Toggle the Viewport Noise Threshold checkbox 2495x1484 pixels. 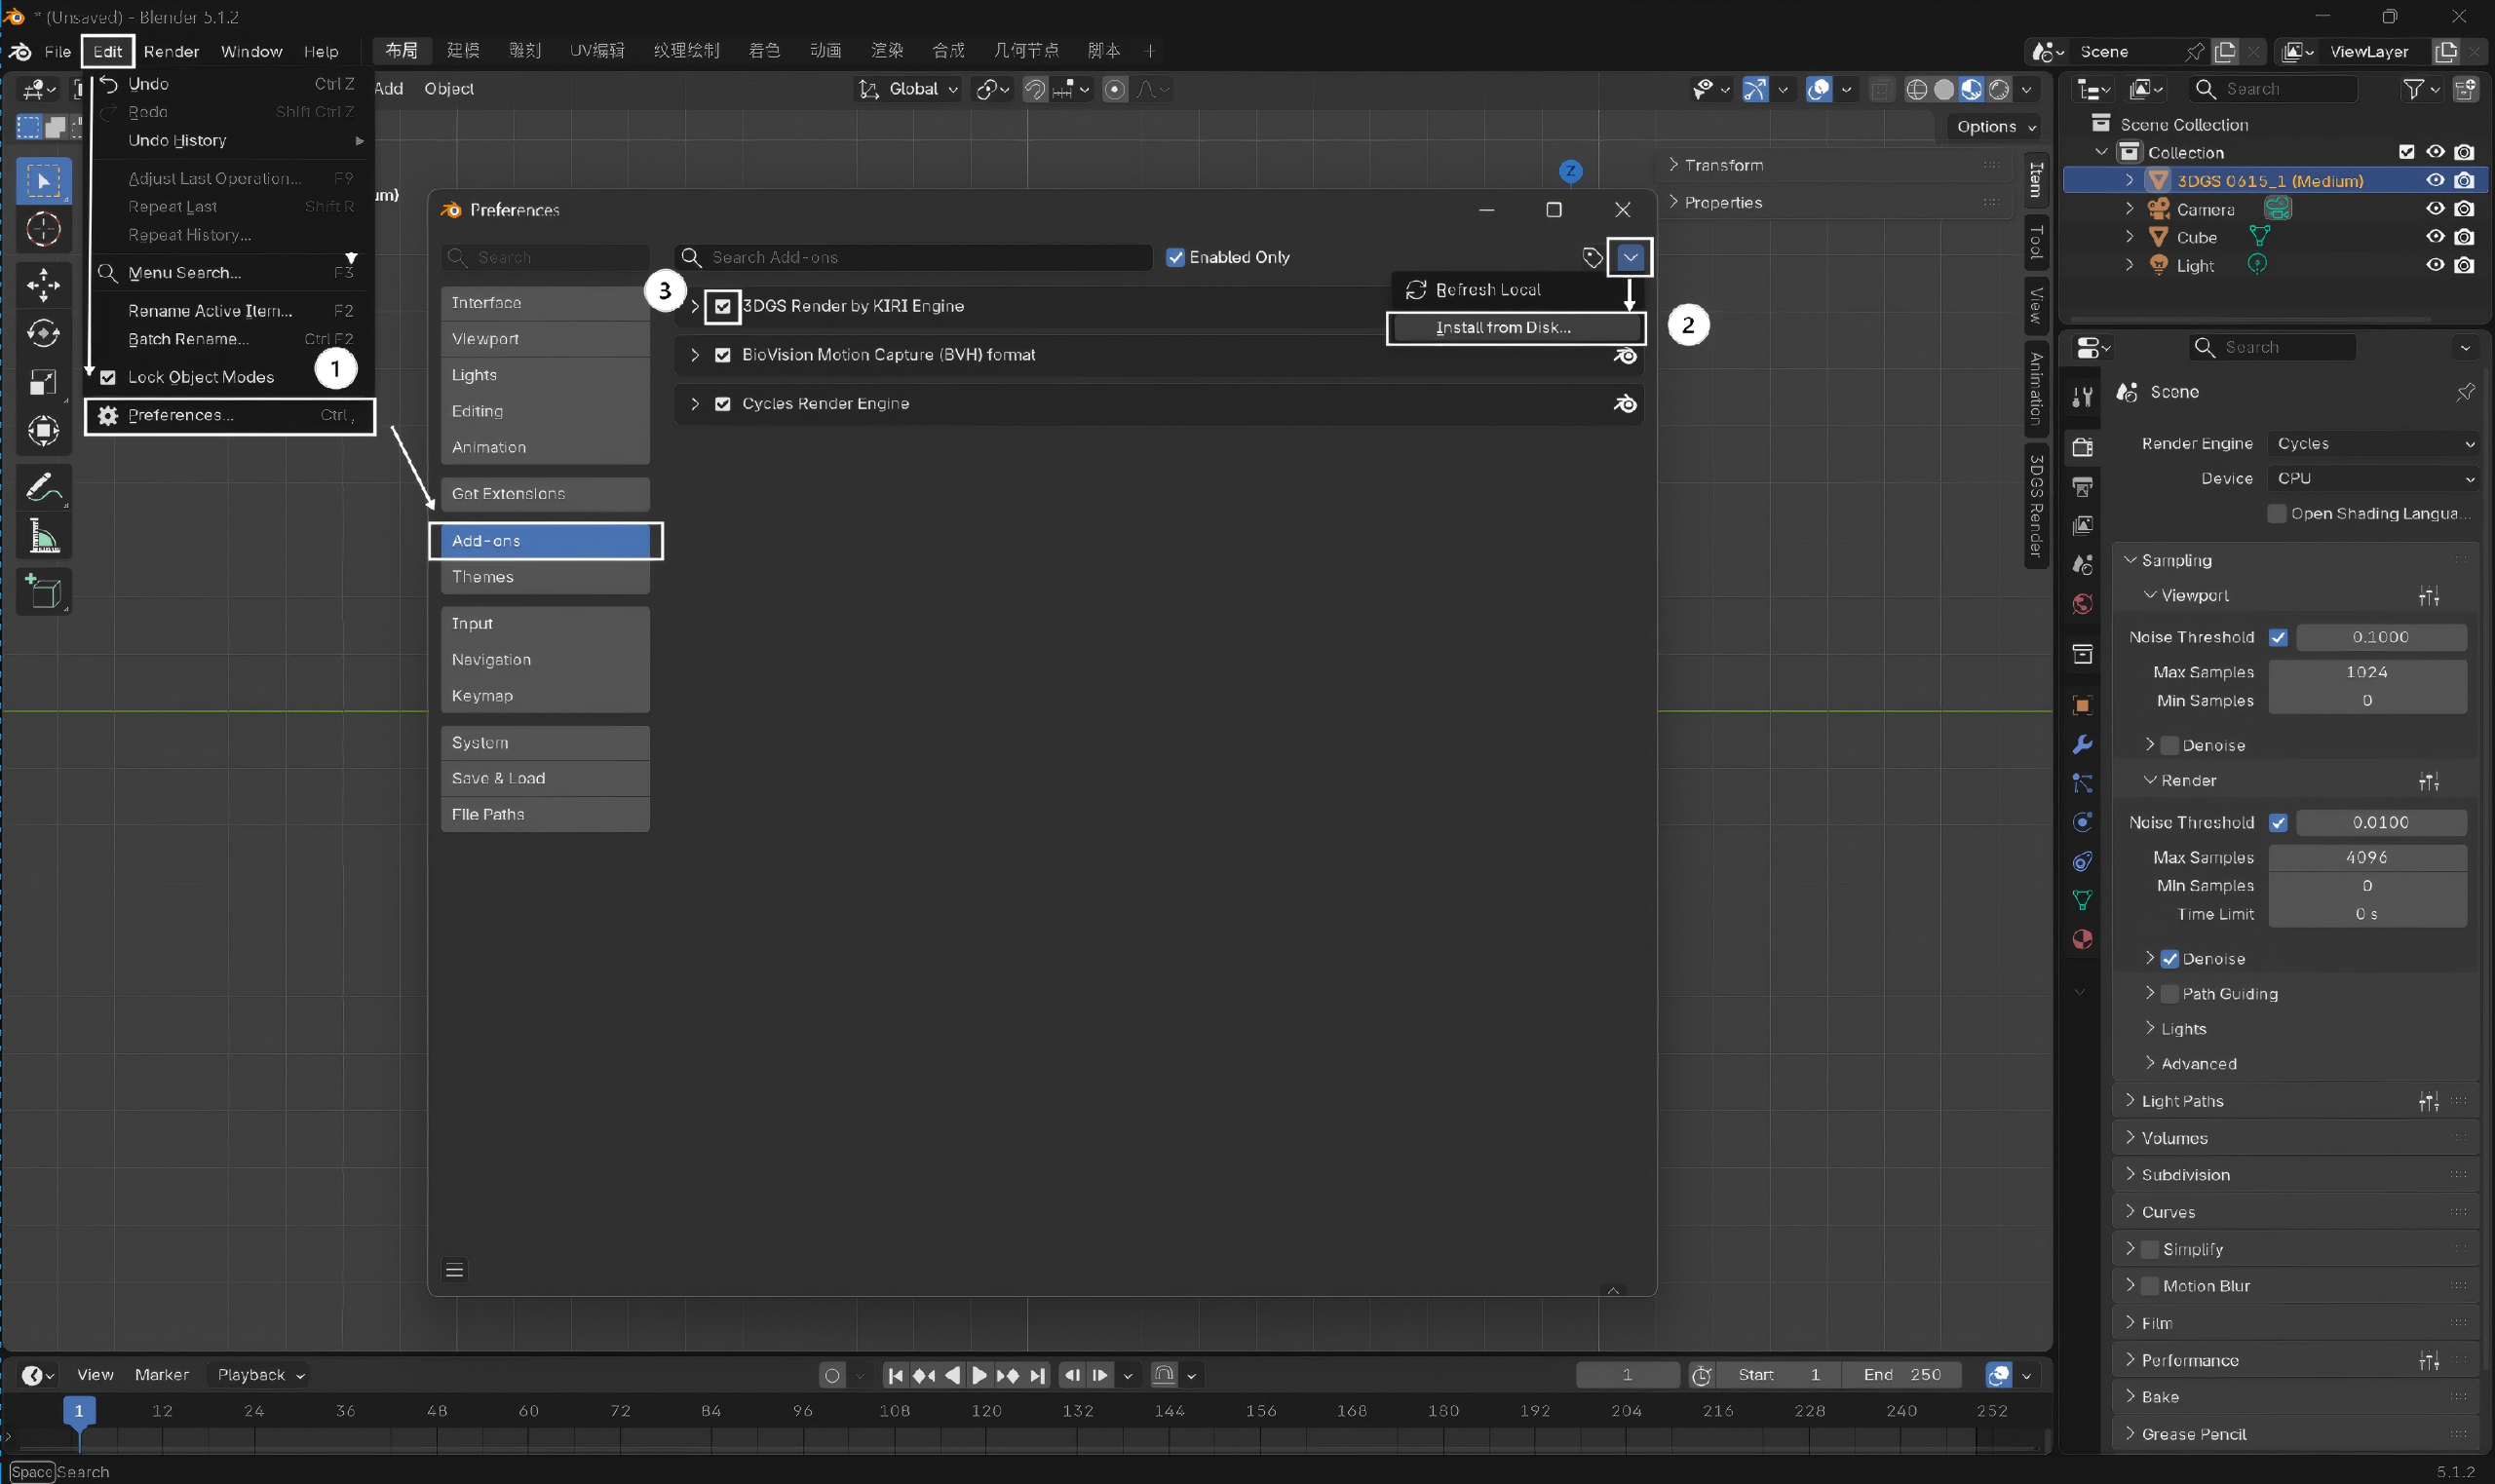pos(2279,638)
